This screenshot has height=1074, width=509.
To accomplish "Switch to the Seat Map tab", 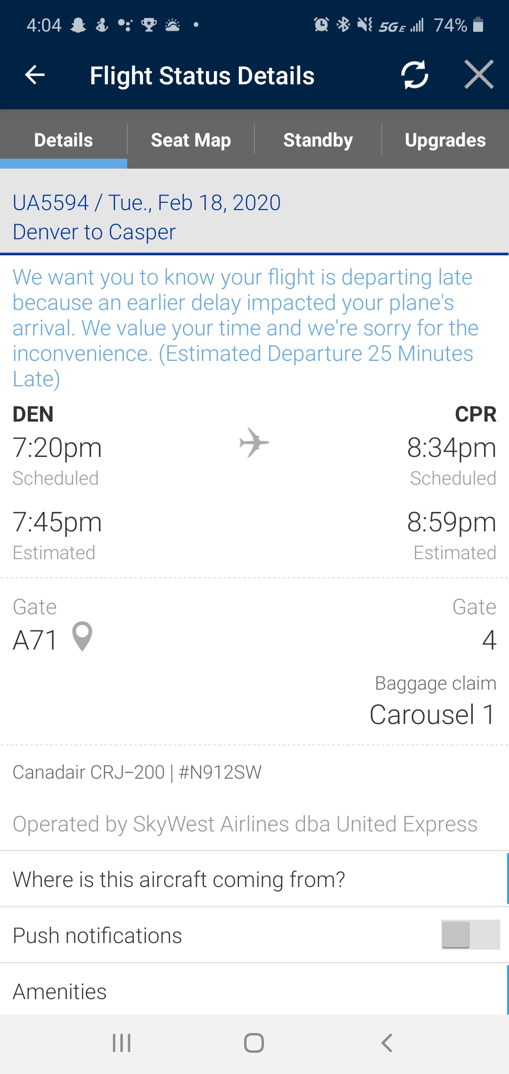I will coord(191,140).
